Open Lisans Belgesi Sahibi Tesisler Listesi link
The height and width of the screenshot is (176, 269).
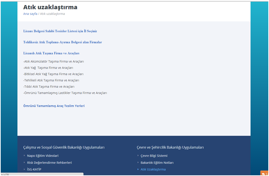coord(60,31)
